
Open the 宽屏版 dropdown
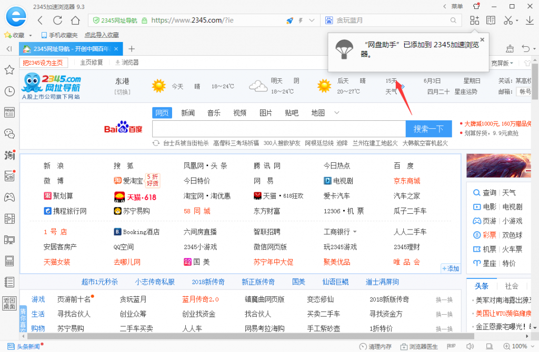coord(502,63)
